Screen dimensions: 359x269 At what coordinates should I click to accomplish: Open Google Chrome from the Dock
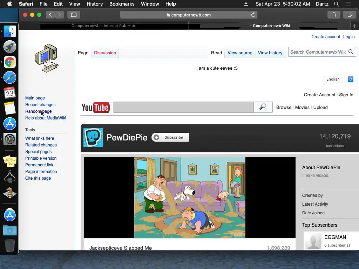(x=9, y=62)
